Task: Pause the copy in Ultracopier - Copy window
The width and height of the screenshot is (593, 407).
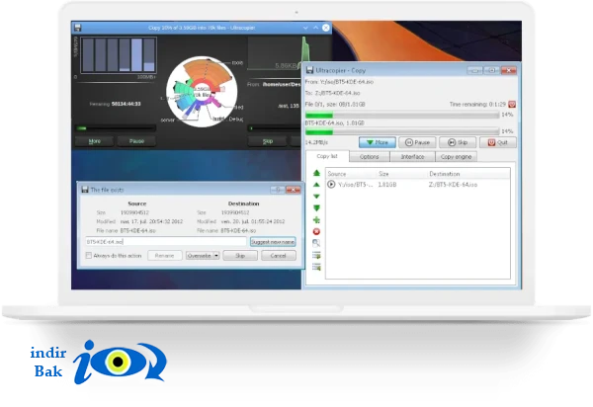Action: pyautogui.click(x=417, y=142)
